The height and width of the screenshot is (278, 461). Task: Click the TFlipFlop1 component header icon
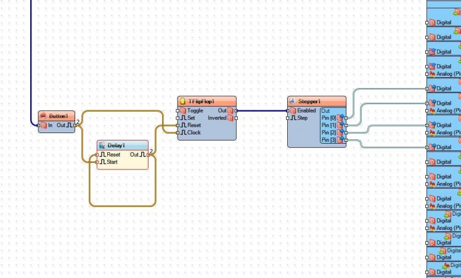pyautogui.click(x=182, y=101)
